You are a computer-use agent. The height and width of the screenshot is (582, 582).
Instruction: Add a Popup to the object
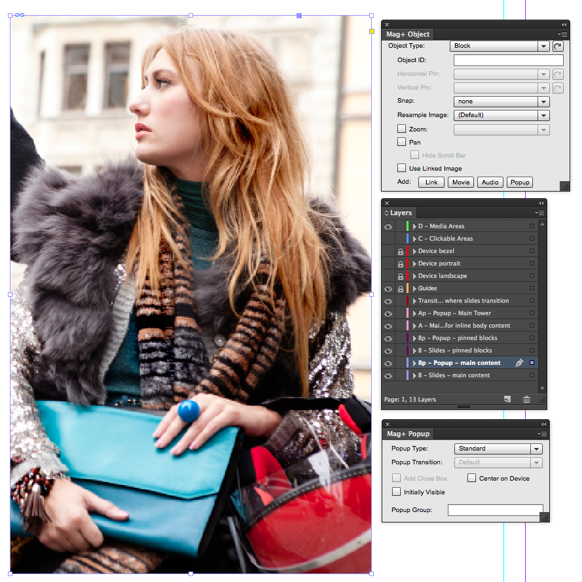[520, 182]
